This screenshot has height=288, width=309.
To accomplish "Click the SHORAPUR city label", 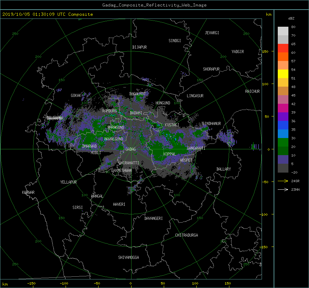I will (x=211, y=69).
